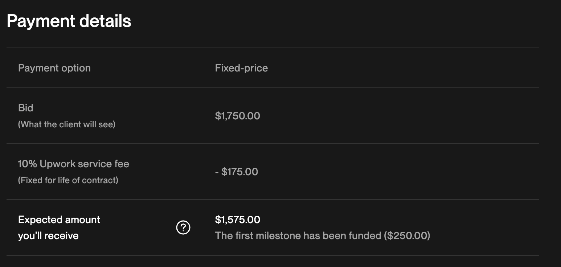The image size is (561, 267).
Task: Click the Payment details heading
Action: coord(69,21)
